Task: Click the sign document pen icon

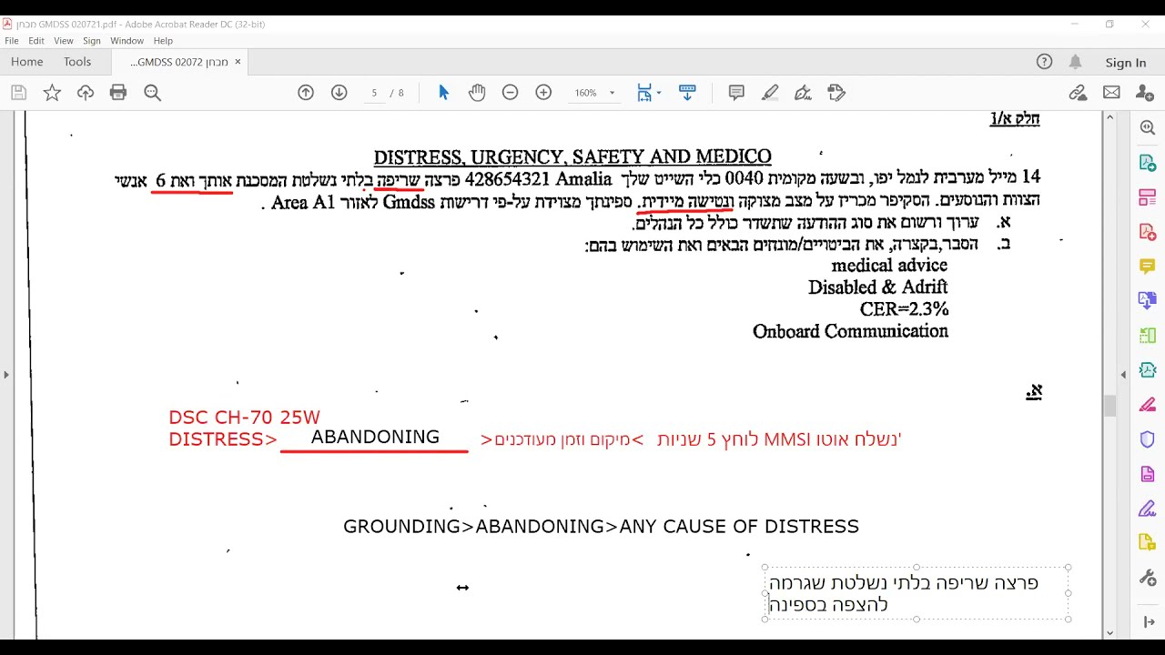Action: [803, 93]
